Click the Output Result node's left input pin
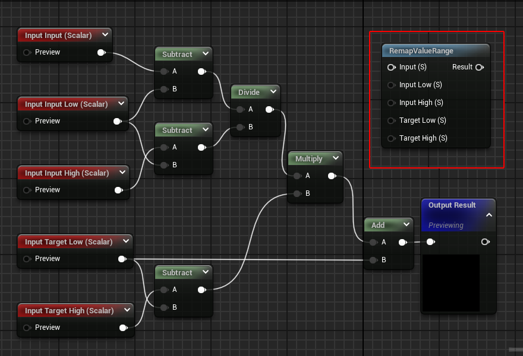The image size is (523, 356). tap(430, 241)
